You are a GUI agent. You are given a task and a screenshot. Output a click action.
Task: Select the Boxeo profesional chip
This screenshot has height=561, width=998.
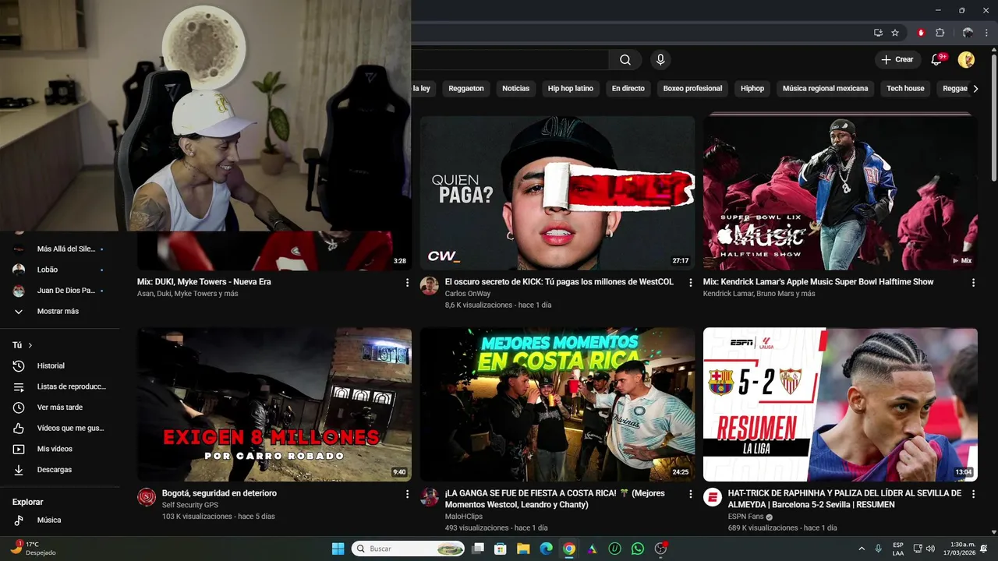pyautogui.click(x=692, y=89)
